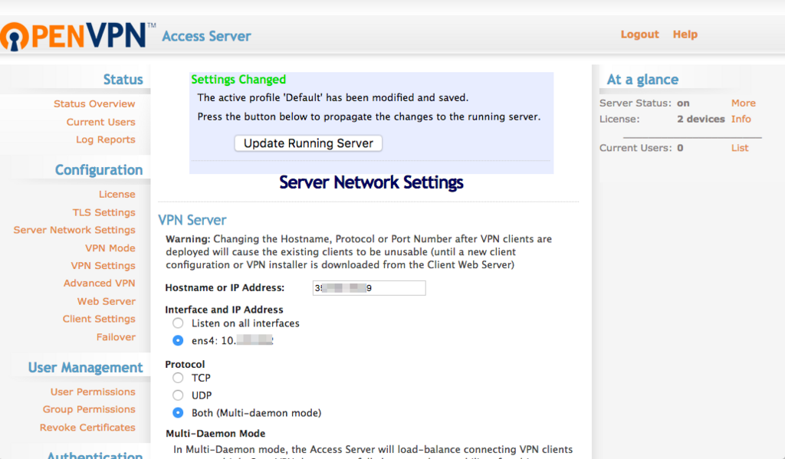Viewport: 785px width, 459px height.
Task: Select TCP protocol radio button
Action: pos(178,378)
